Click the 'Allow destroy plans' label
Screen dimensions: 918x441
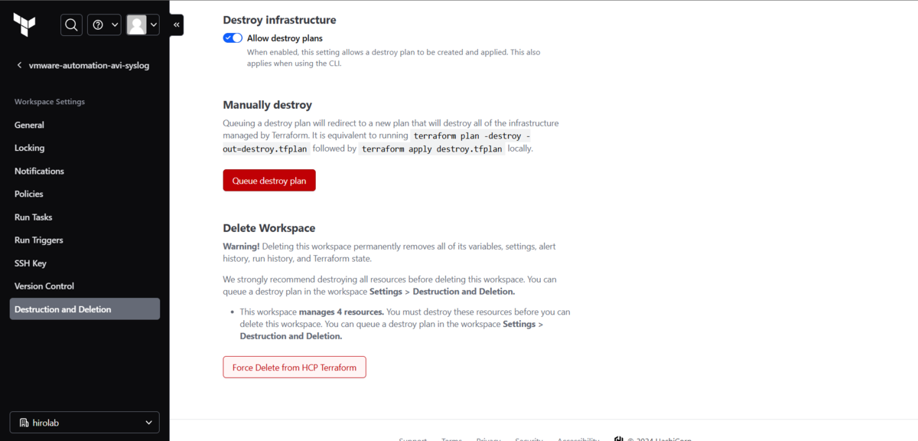pyautogui.click(x=285, y=38)
